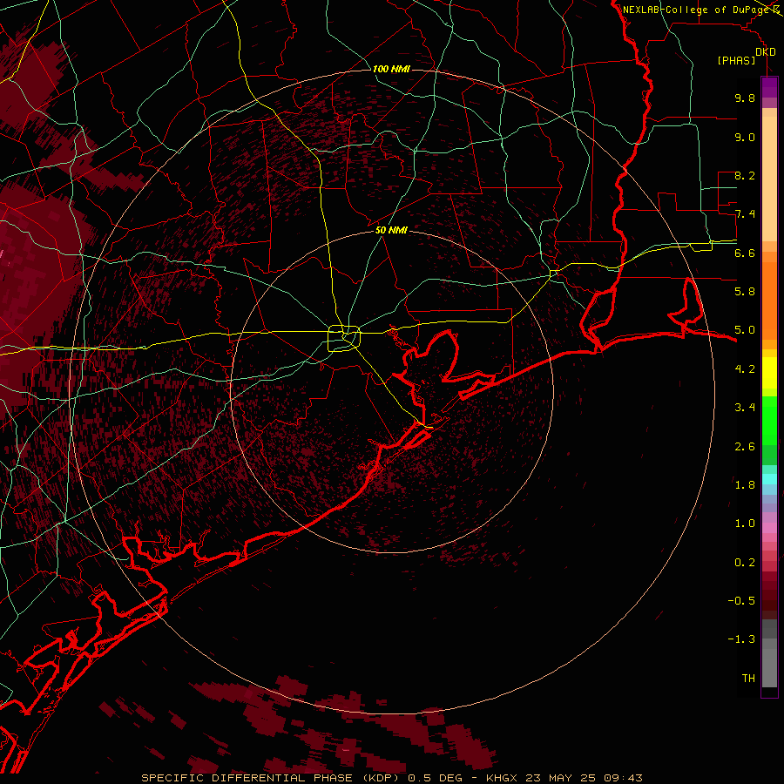Click the 9.8 value on the color scale
The height and width of the screenshot is (784, 784).
tap(745, 98)
